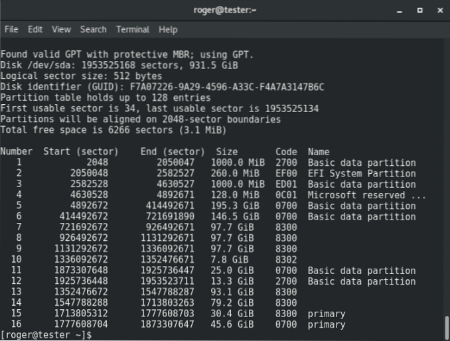Click start sector 1336092672
The width and height of the screenshot is (450, 341).
pyautogui.click(x=81, y=259)
